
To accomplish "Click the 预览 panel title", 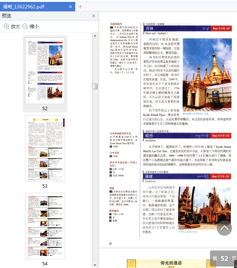I will coord(6,16).
